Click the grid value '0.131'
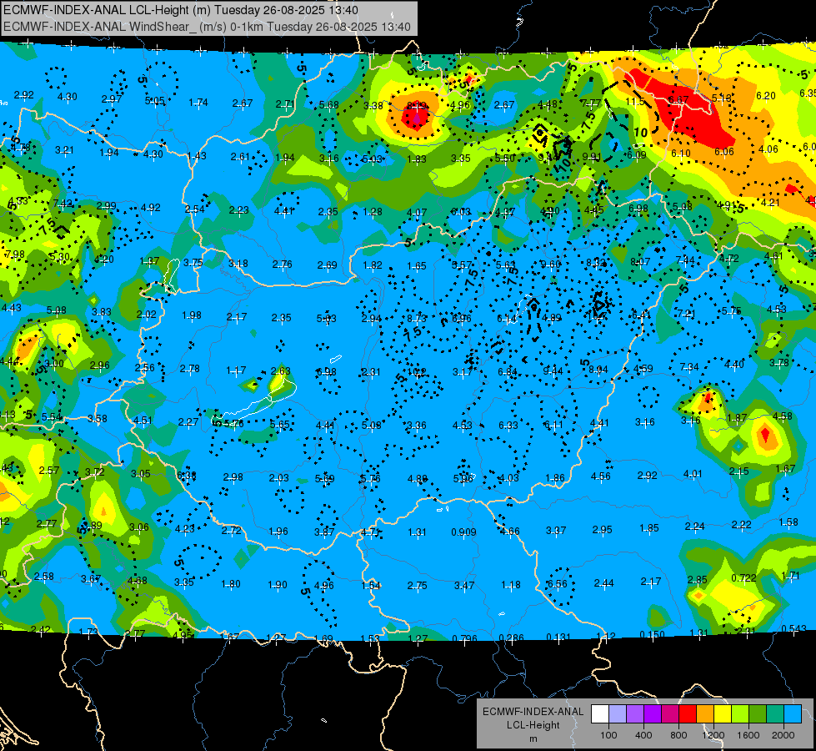This screenshot has height=751, width=816. coord(558,637)
